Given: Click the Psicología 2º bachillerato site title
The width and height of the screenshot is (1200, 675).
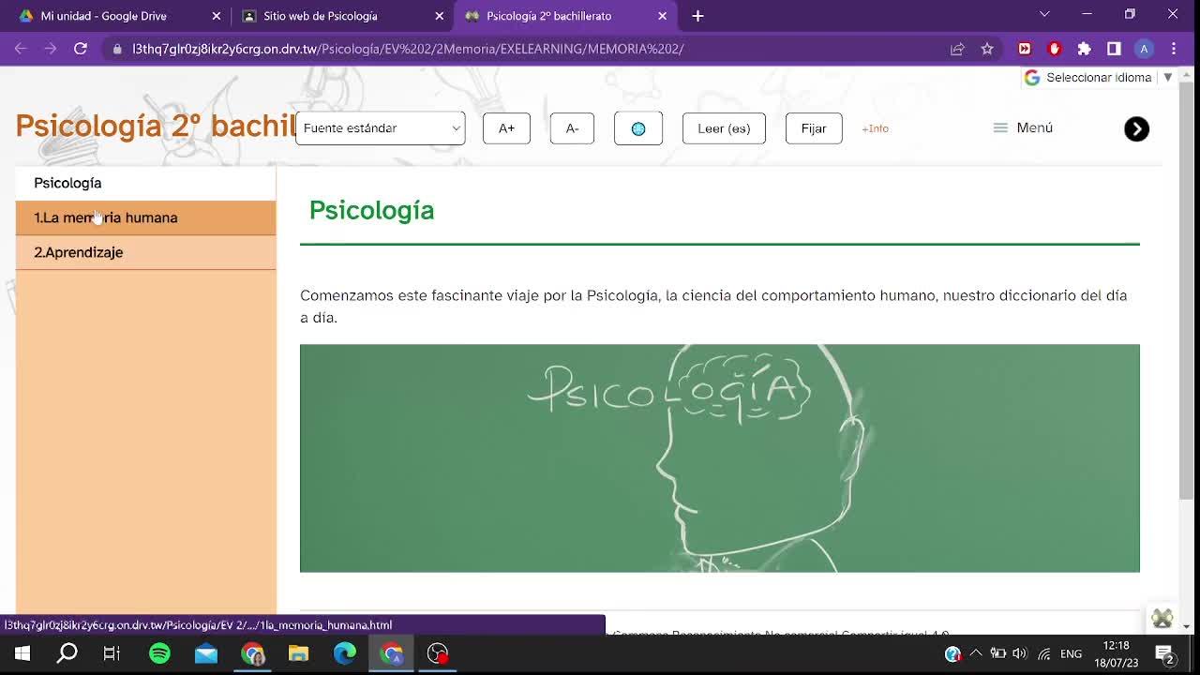Looking at the screenshot, I should click(156, 126).
